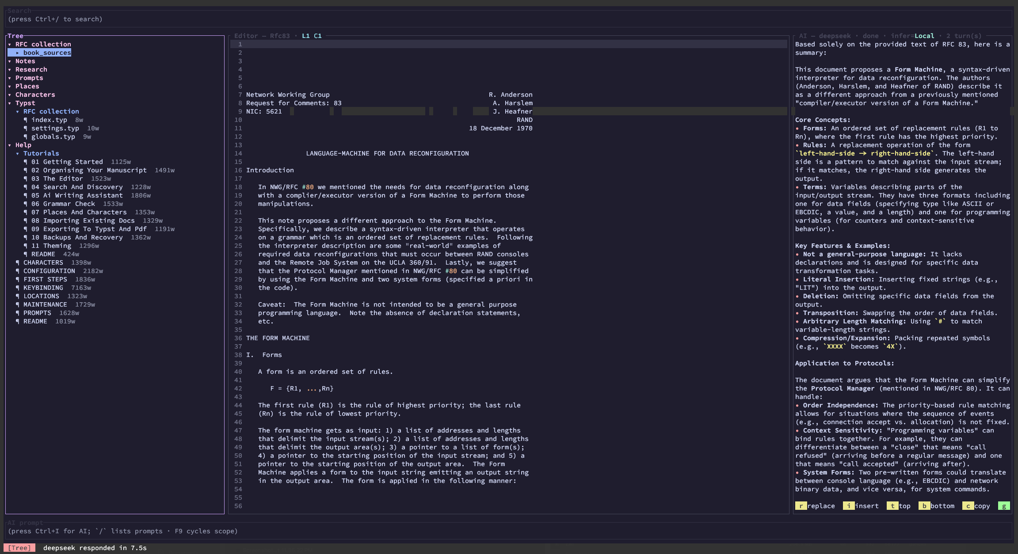Click the 'Introduction' line in editor
This screenshot has width=1018, height=554.
(x=270, y=170)
